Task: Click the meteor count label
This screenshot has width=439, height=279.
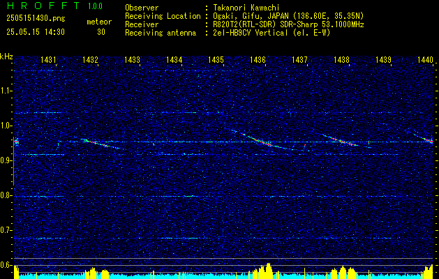Action: [99, 22]
